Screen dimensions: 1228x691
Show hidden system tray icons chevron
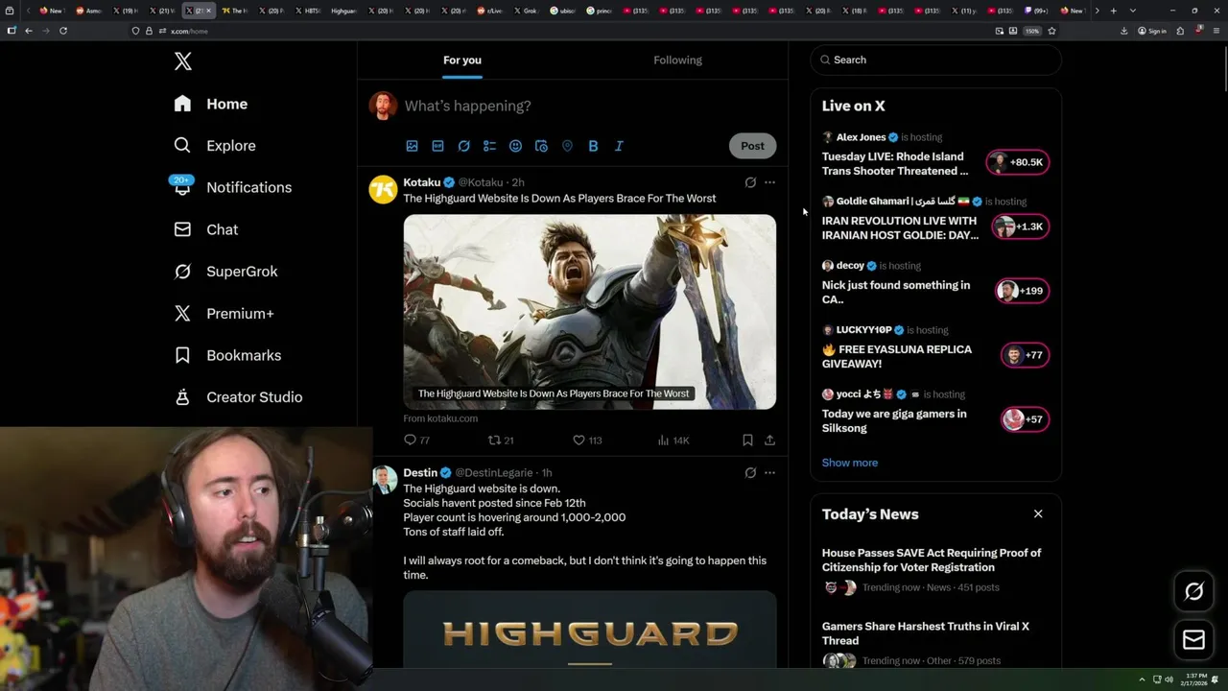point(1142,679)
